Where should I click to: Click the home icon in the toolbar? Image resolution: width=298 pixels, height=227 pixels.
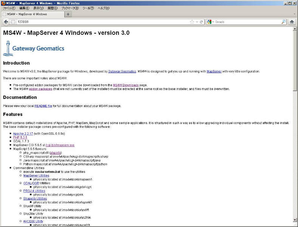click(292, 22)
